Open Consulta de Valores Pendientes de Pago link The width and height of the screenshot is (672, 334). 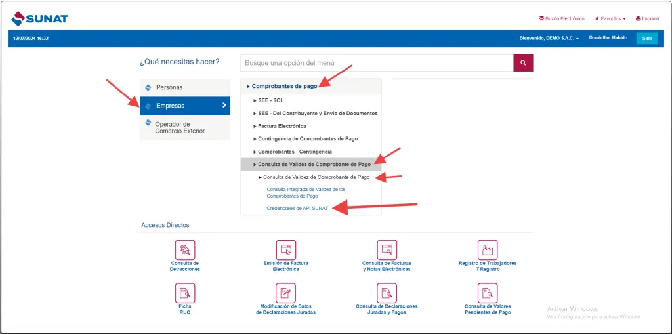coord(488,310)
